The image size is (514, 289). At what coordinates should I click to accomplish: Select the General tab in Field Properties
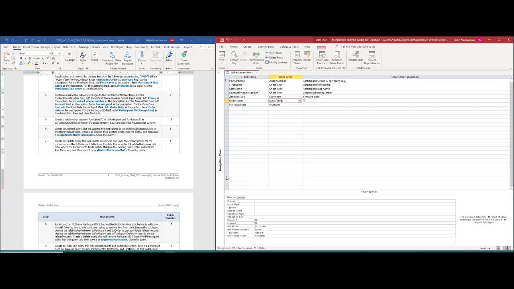pyautogui.click(x=231, y=197)
